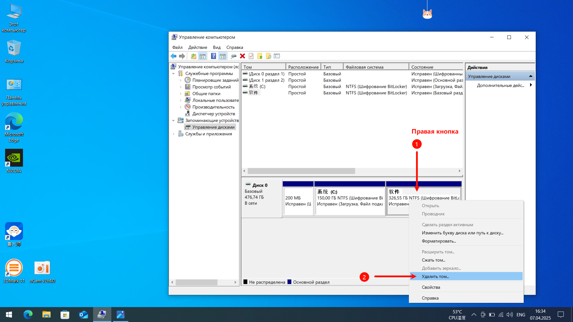Collapse the Управление дисками actions section
Screen dimensions: 573x322
[531, 76]
